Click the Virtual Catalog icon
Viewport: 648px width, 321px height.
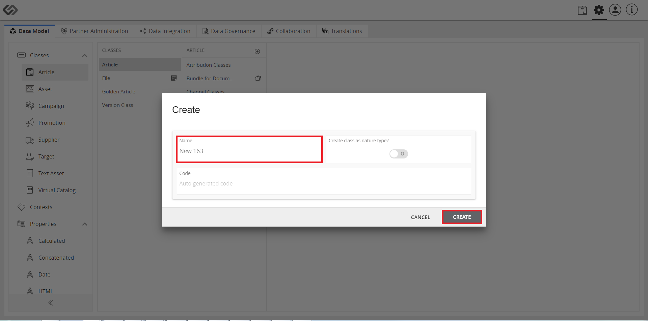pos(30,190)
